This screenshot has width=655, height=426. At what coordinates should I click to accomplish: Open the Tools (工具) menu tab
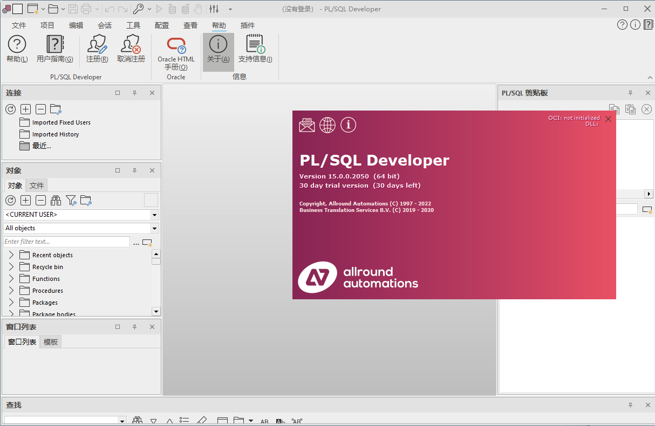pos(133,25)
